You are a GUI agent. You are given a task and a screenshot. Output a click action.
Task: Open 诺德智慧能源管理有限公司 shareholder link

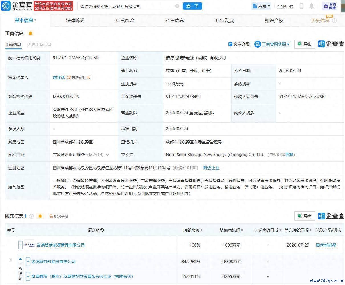(x=61, y=245)
